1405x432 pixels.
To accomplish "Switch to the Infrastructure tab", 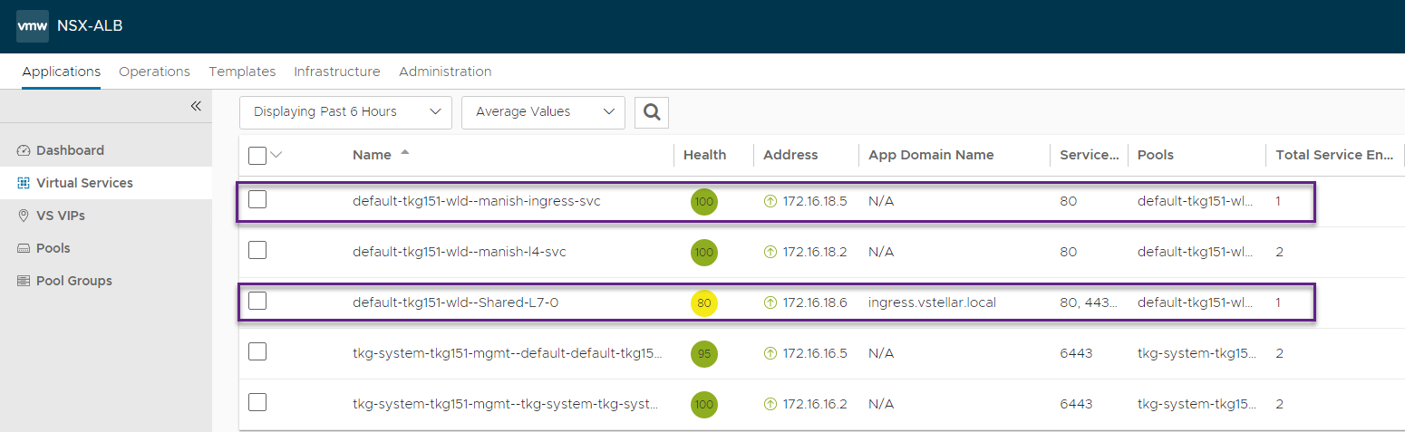I will click(336, 72).
